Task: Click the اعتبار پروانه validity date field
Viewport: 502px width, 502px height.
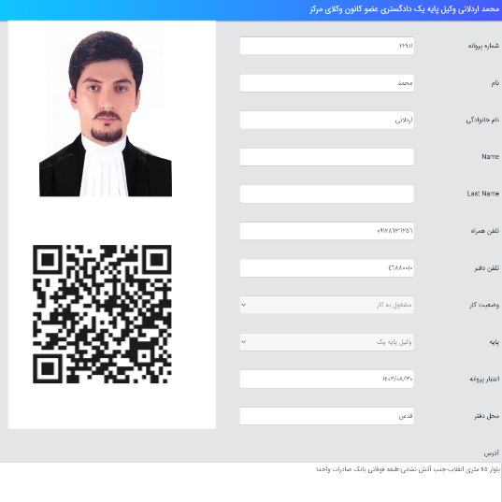Action: point(326,379)
